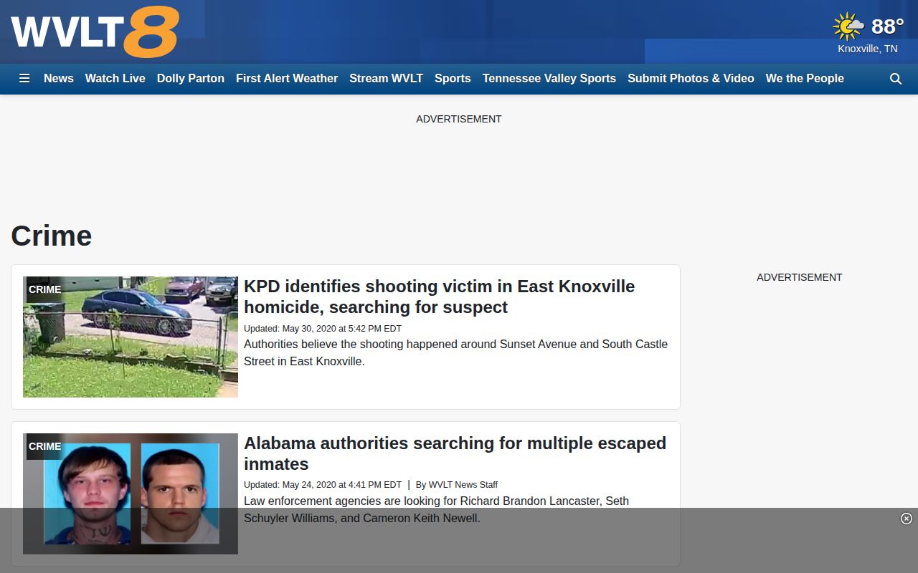Click the search magnifier icon
The width and height of the screenshot is (918, 573).
click(896, 79)
